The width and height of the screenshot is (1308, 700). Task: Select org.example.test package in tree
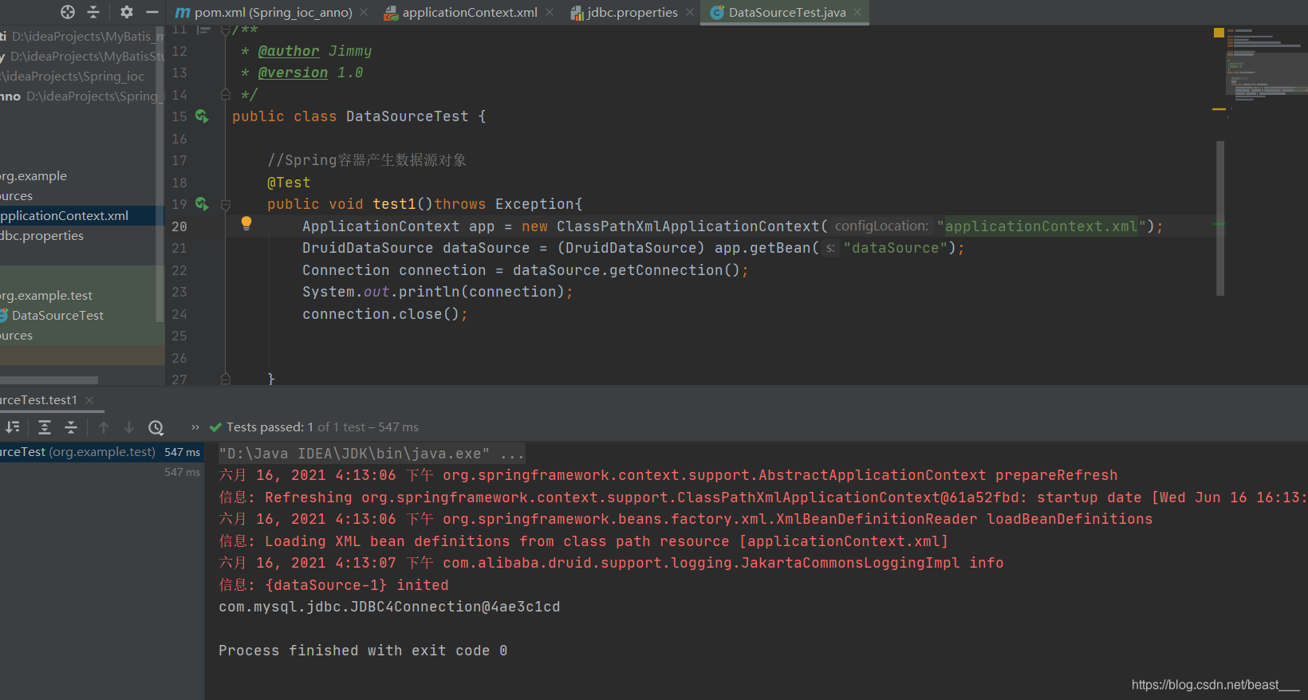point(46,296)
